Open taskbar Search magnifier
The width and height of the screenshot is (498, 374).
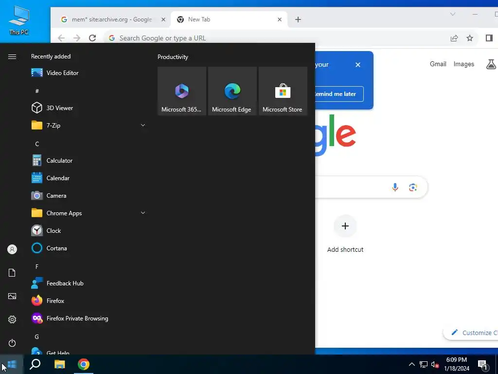(35, 364)
